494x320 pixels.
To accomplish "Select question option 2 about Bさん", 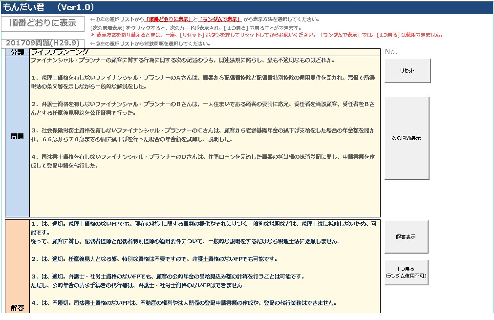I will [x=203, y=108].
